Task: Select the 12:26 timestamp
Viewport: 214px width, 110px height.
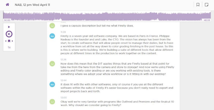Action: (x=63, y=60)
